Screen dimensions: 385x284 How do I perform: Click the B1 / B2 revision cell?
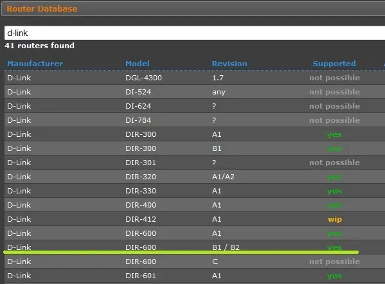226,247
